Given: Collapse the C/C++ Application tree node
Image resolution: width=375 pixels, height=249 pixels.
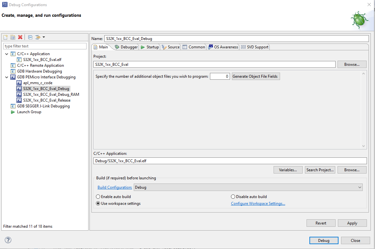Looking at the screenshot, I should pyautogui.click(x=7, y=54).
